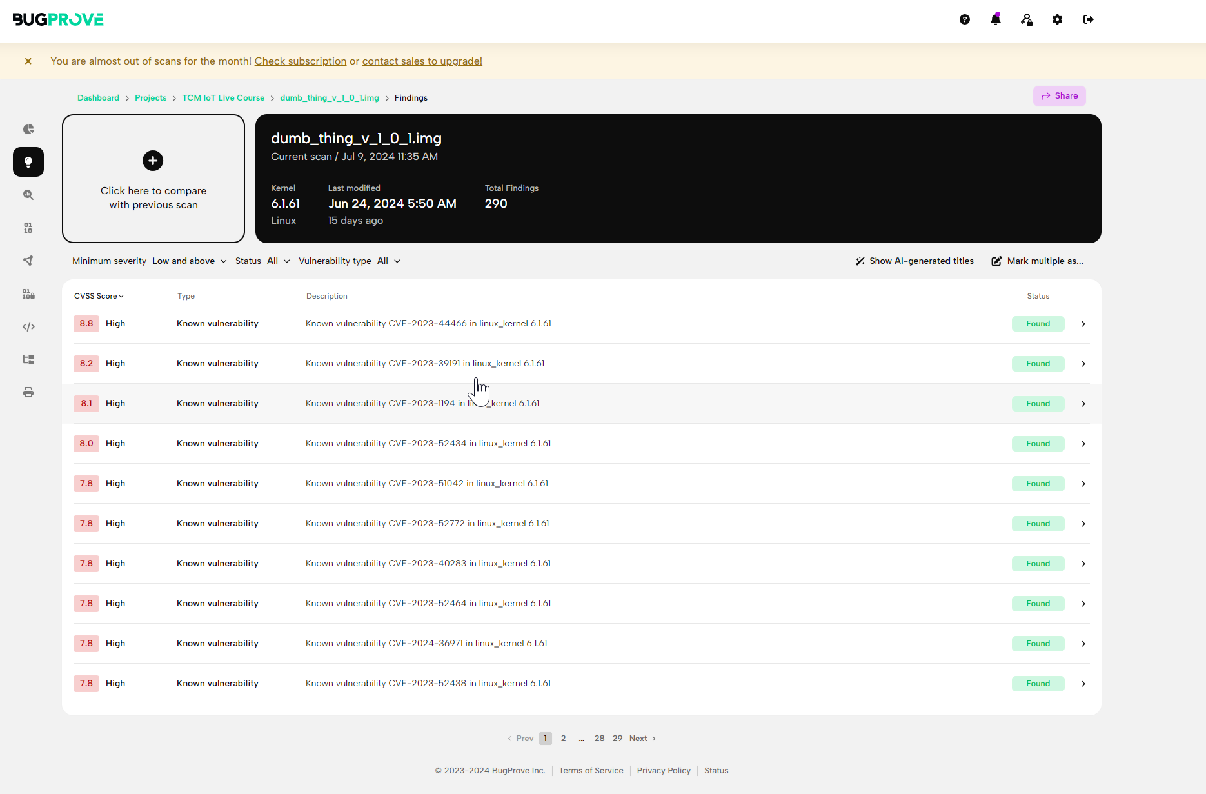The width and height of the screenshot is (1206, 794).
Task: Open the scan analysis magnifier icon
Action: point(28,194)
